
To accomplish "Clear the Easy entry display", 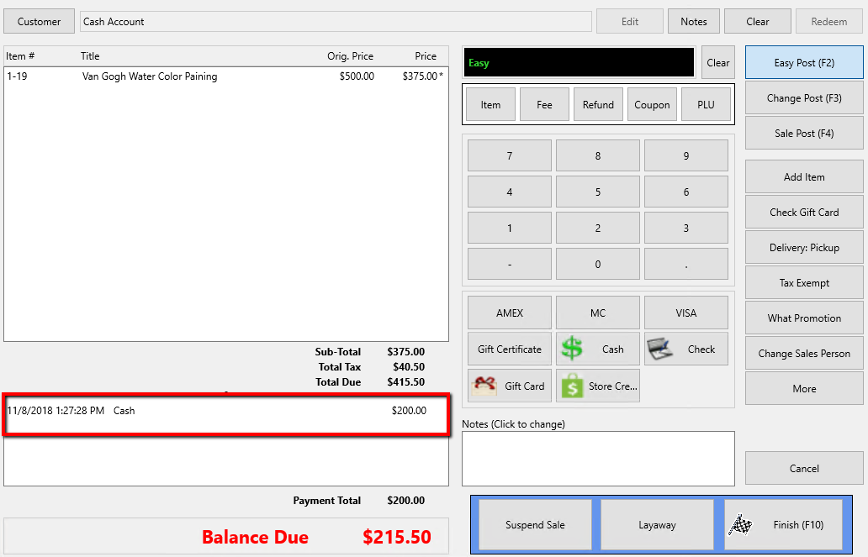I will click(718, 62).
